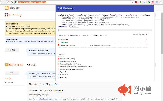Open the CSP Evaluator shield extension icon

pos(153,2)
